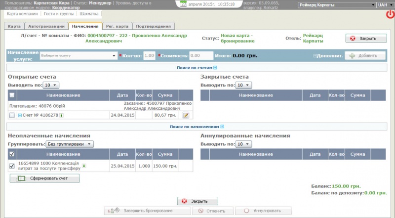
Task: Expand invoice № 4186278 with plus icon
Action: click(20, 115)
